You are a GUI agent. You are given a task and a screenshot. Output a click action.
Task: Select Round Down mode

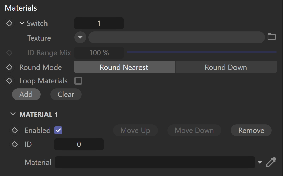pos(226,67)
